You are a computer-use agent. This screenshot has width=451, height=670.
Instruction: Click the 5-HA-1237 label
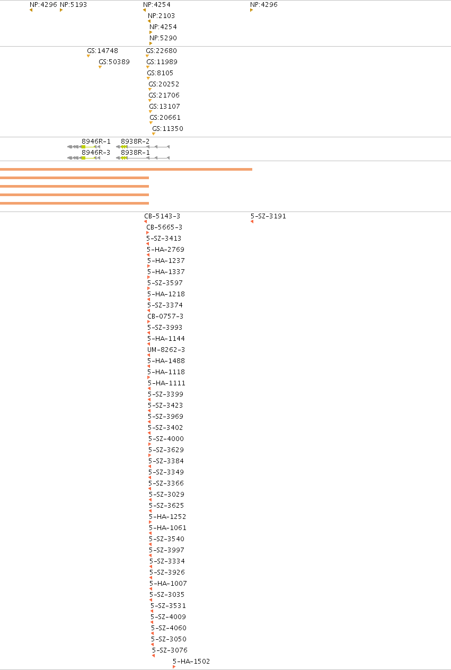coord(166,261)
